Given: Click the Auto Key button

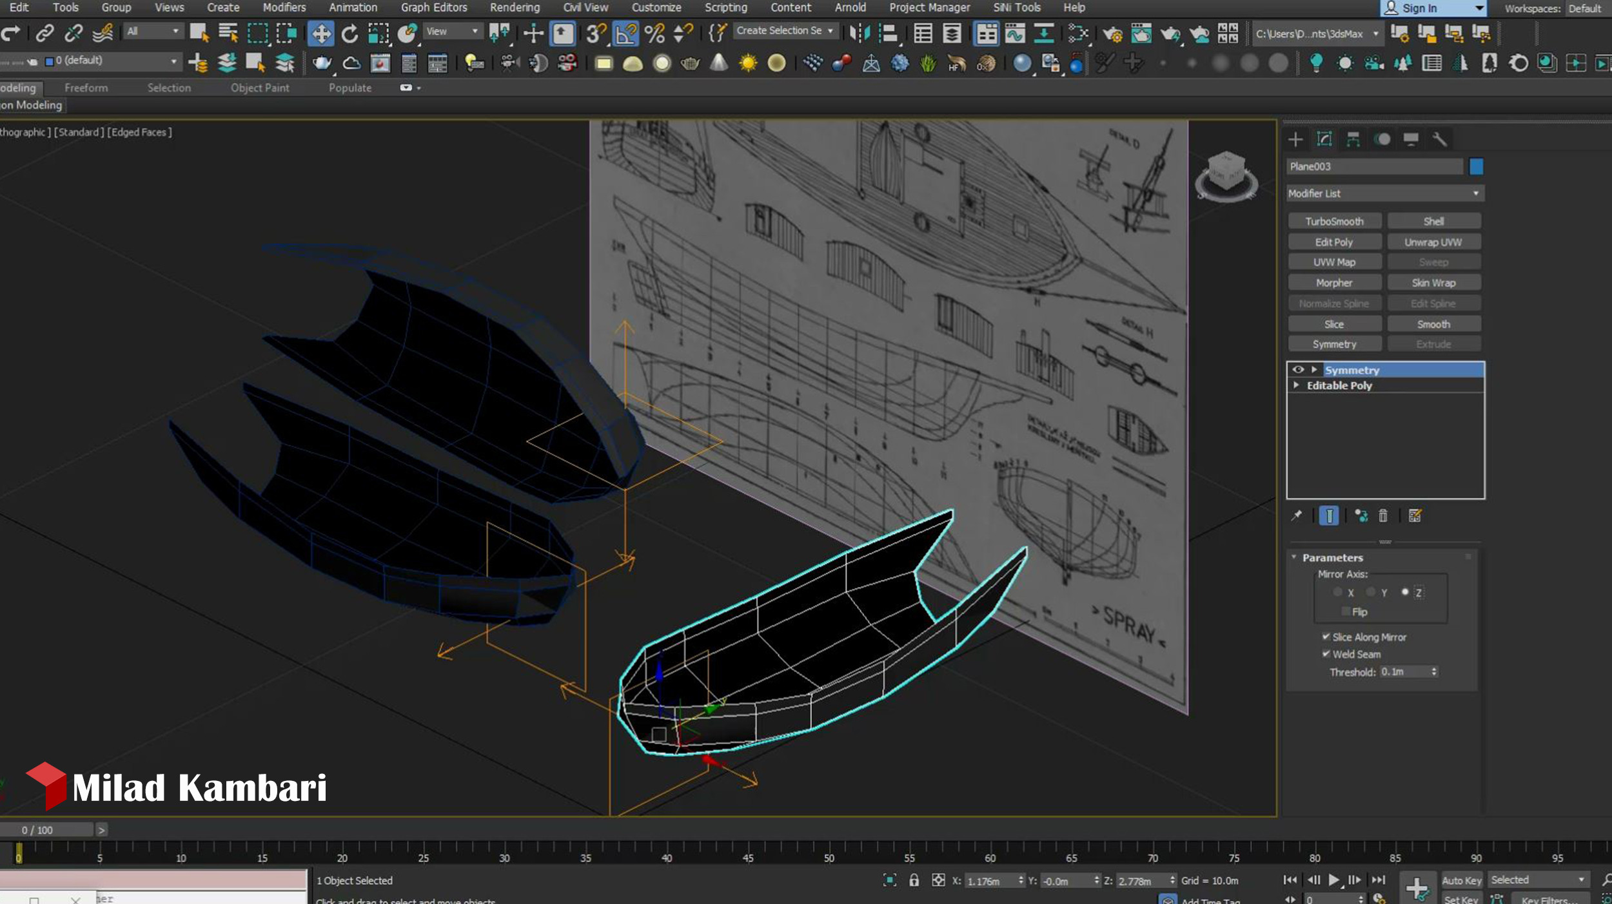Looking at the screenshot, I should click(1461, 880).
